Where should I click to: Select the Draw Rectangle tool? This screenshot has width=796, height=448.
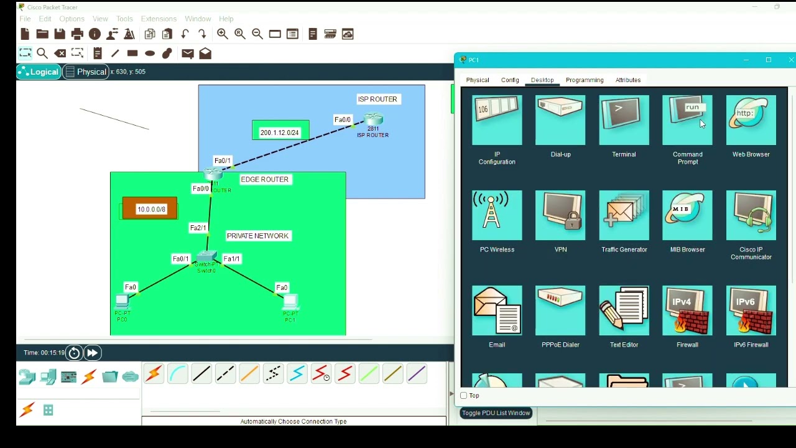point(132,54)
